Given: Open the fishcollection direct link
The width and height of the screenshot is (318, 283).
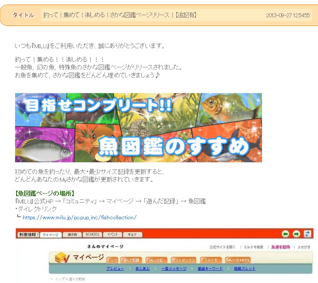Looking at the screenshot, I should pyautogui.click(x=79, y=217).
